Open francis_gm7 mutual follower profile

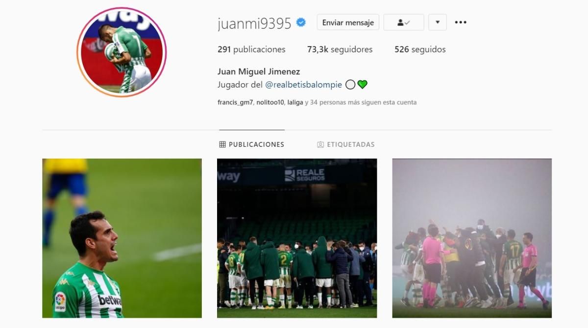tap(235, 103)
